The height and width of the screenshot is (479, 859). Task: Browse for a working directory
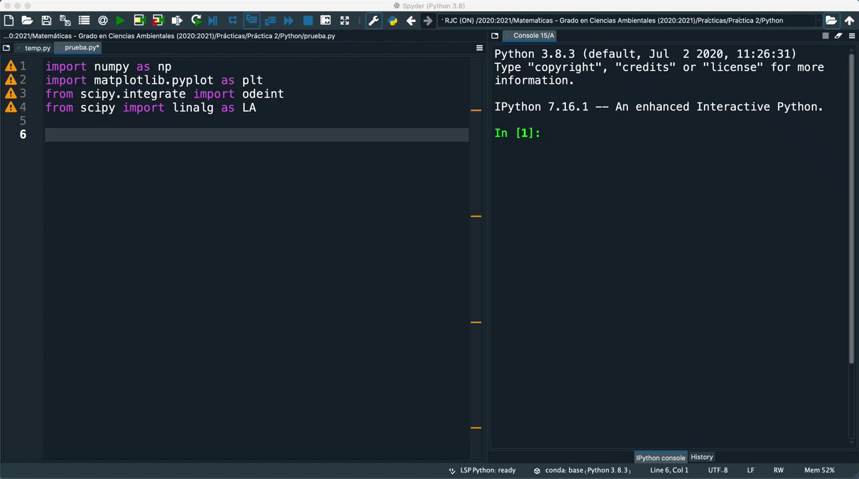[x=831, y=21]
